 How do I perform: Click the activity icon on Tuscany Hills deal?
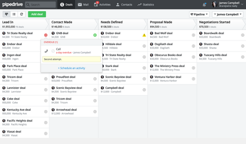tap(243, 57)
